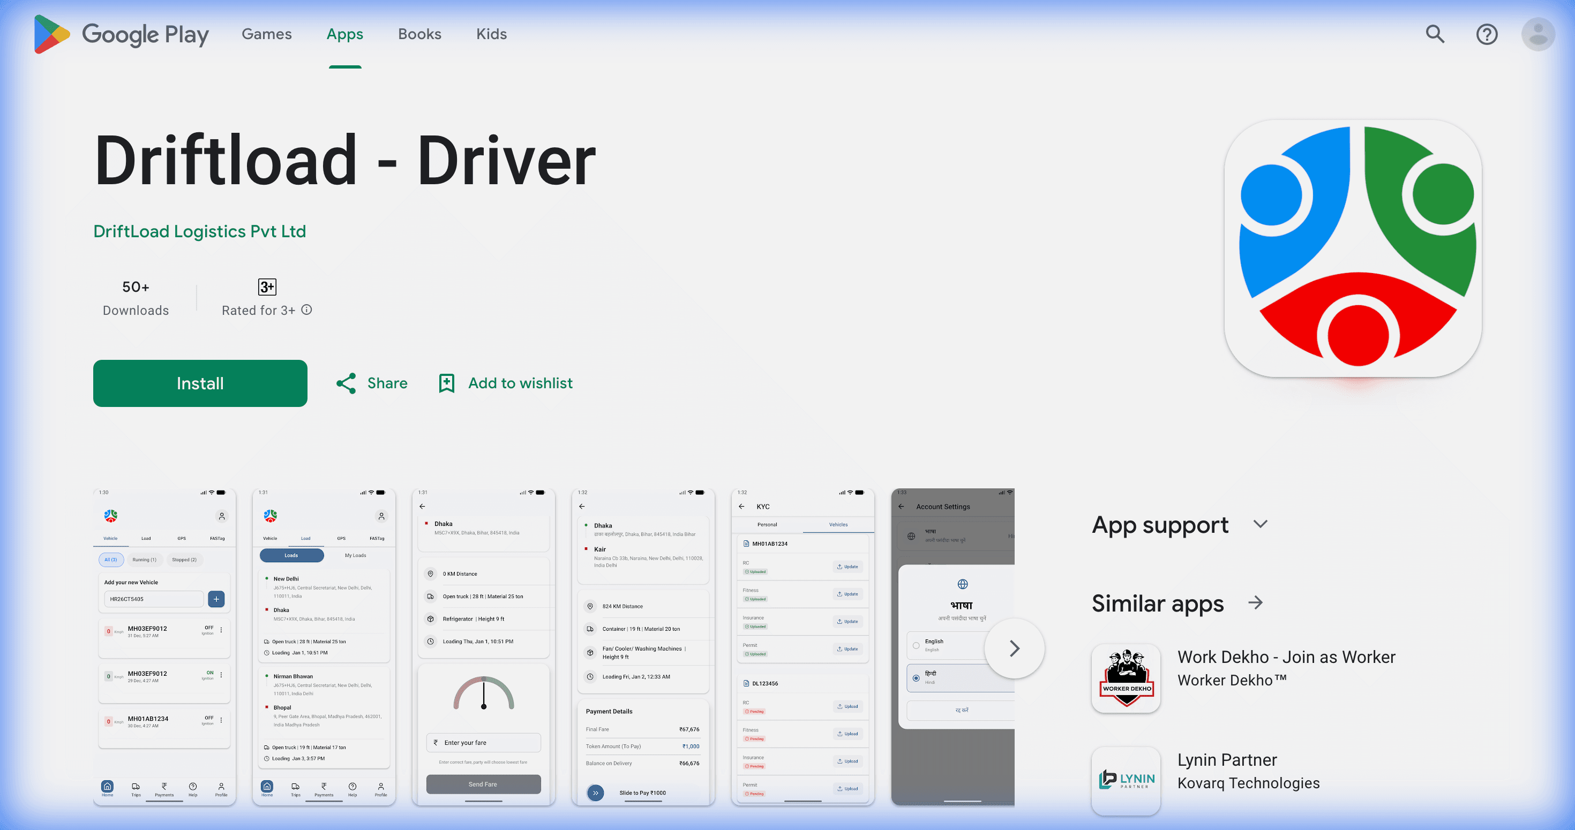Open the Kids tab
The image size is (1575, 830).
491,34
